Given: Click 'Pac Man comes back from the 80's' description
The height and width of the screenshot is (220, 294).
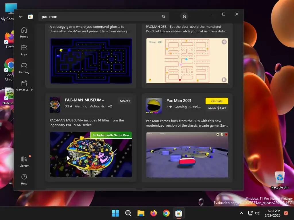Looking at the screenshot, I should (x=187, y=123).
